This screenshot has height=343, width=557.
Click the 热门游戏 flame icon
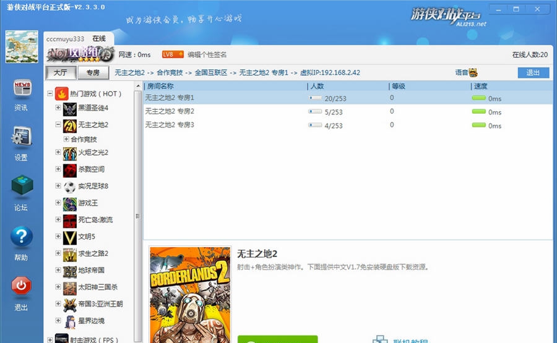tap(61, 94)
